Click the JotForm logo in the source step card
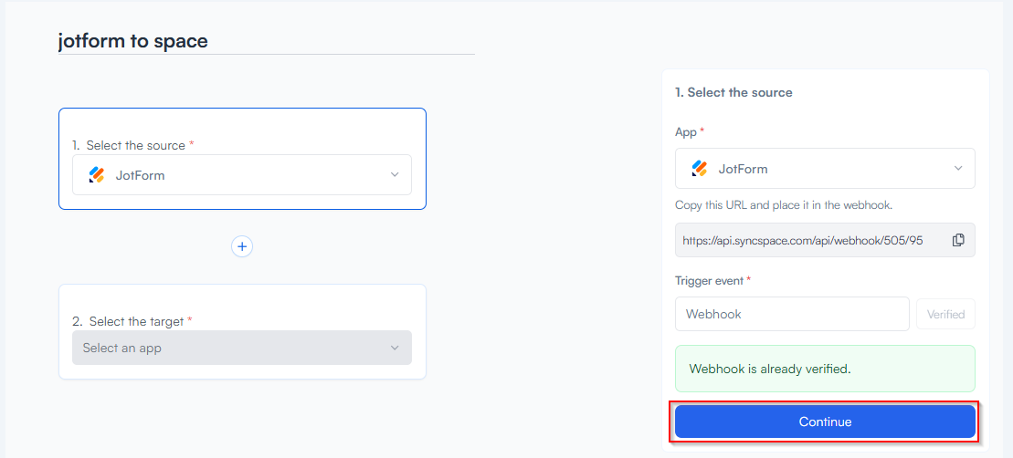Image resolution: width=1013 pixels, height=458 pixels. pyautogui.click(x=97, y=175)
